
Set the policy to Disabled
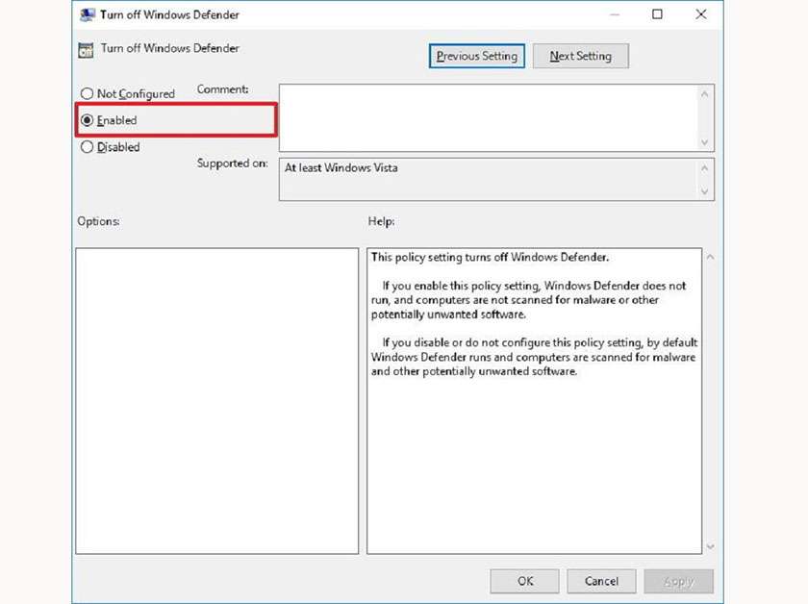click(x=88, y=147)
